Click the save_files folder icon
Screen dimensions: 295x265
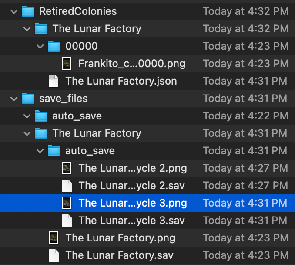pos(27,99)
